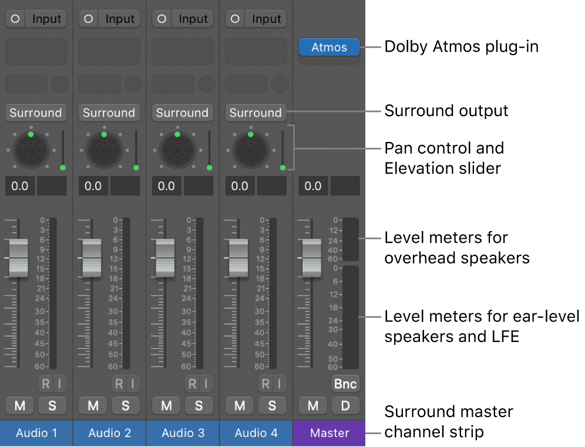
Task: Click the surround pan knob on Audio 2
Action: click(x=104, y=150)
